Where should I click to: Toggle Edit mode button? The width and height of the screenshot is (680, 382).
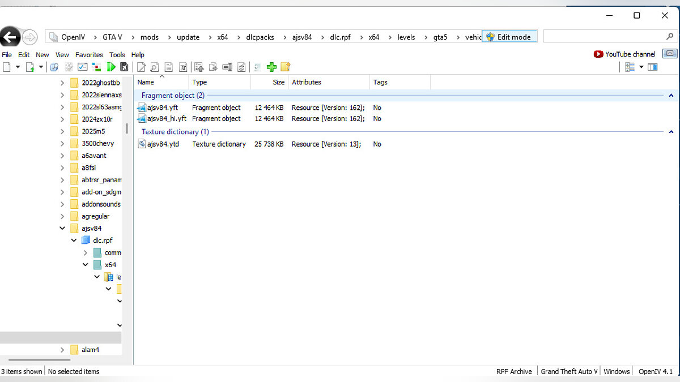509,37
